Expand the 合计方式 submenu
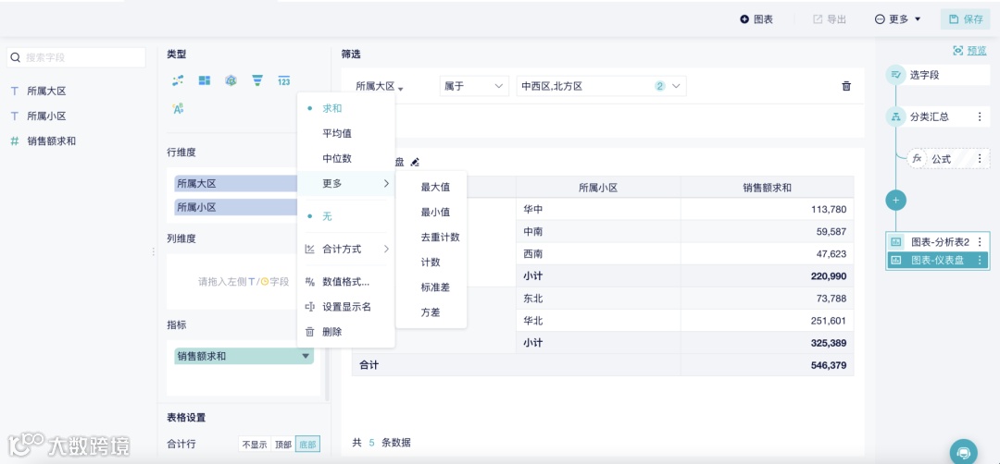 [x=345, y=249]
